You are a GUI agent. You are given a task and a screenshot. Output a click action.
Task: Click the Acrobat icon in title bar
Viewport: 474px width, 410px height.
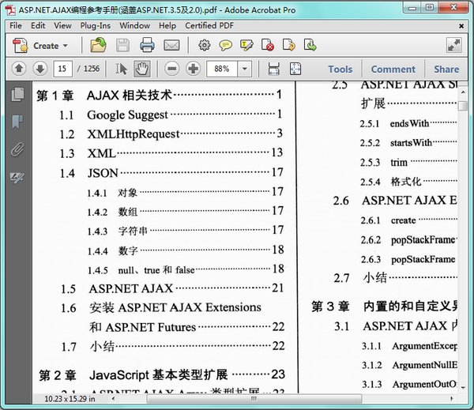[10, 10]
